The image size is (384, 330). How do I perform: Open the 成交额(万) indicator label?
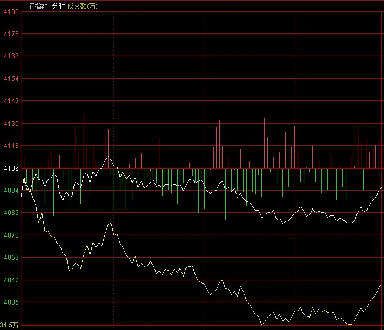click(x=82, y=6)
